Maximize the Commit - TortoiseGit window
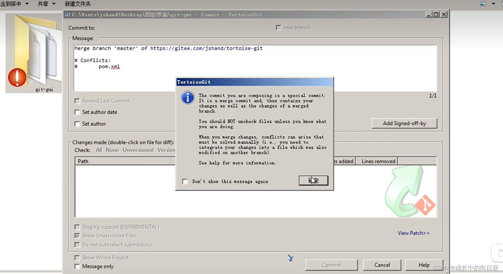This screenshot has height=274, width=503. 436,14
